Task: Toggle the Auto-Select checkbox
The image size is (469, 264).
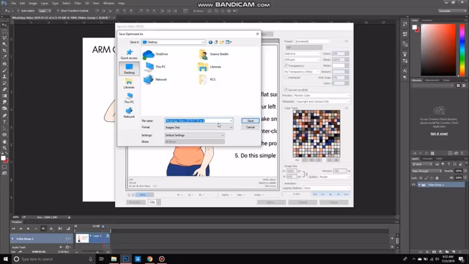Action: (19, 11)
